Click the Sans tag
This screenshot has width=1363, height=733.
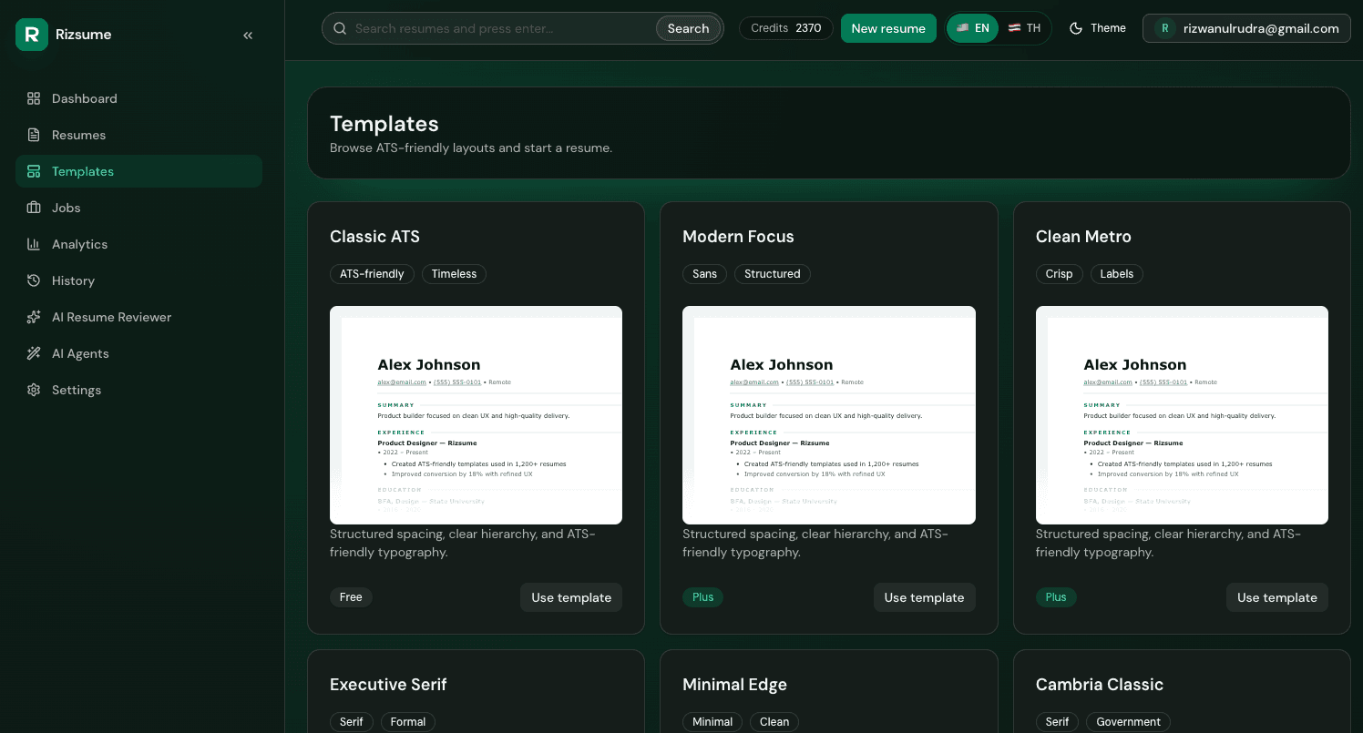click(x=704, y=274)
